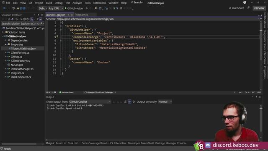
Task: Open the Output Verbosity Normal dropdown
Action: point(165,102)
